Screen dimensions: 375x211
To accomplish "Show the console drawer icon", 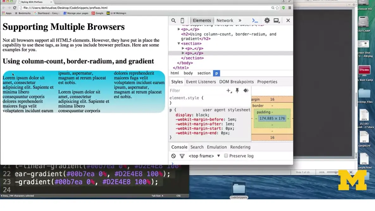I will (255, 21).
